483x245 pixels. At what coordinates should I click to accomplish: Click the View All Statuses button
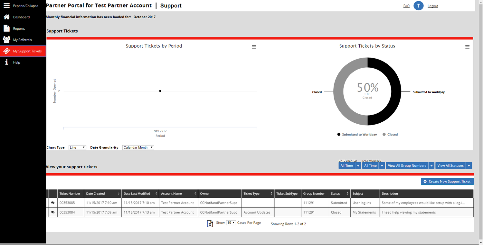pyautogui.click(x=450, y=165)
